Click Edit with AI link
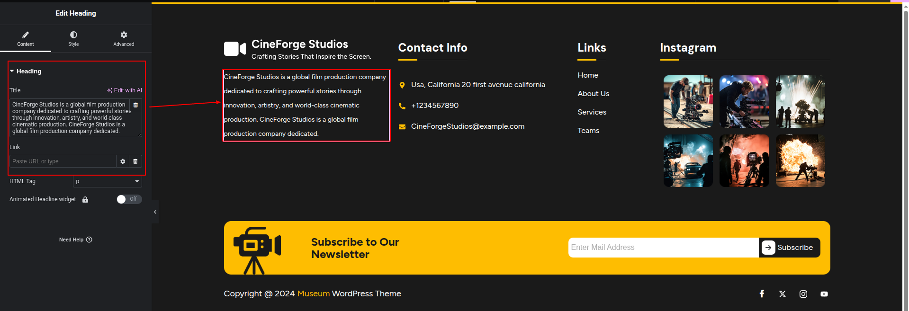 [125, 90]
